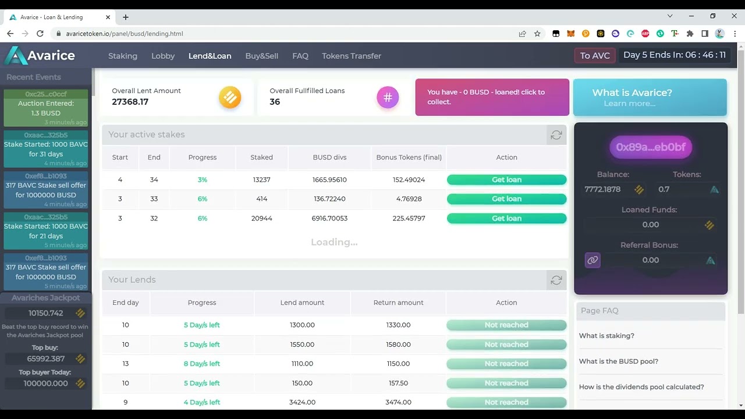Viewport: 745px width, 419px height.
Task: Expand What is the BUSD pool? question
Action: (618, 361)
